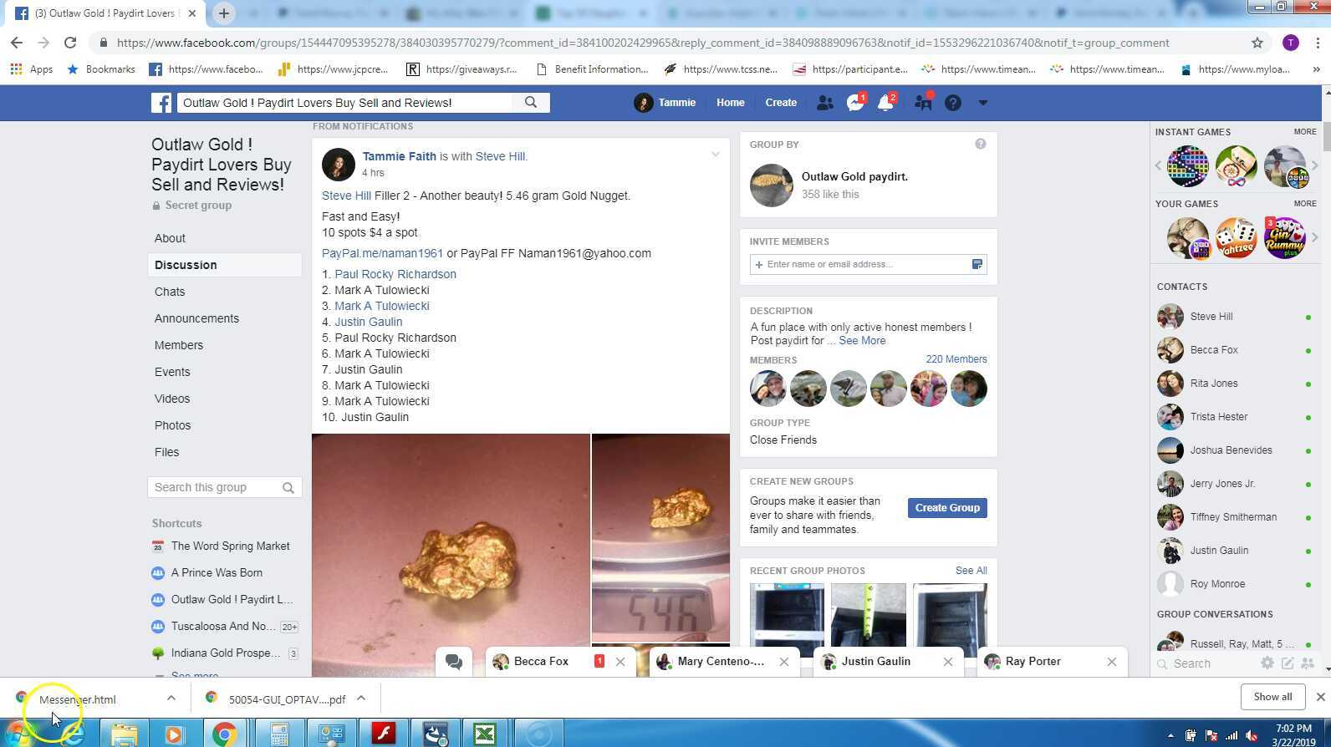Click the magnifier button in Facebook search bar
1331x747 pixels.
pyautogui.click(x=531, y=103)
